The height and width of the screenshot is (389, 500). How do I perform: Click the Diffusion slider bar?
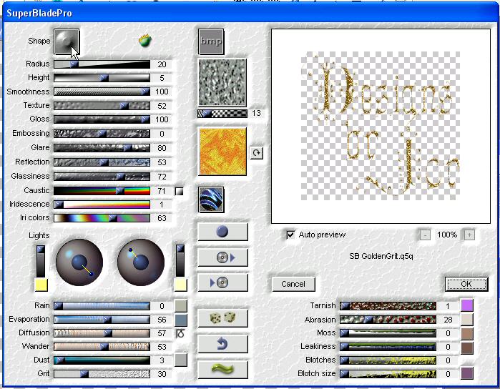pyautogui.click(x=102, y=333)
